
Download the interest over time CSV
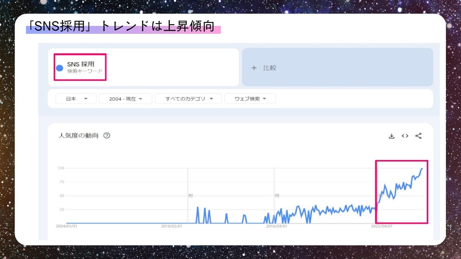pos(391,136)
